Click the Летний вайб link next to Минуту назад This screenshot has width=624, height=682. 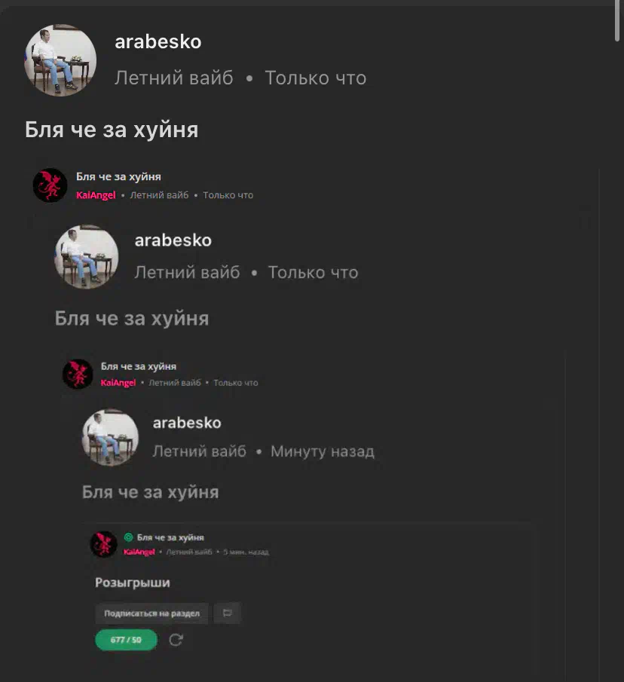(x=199, y=451)
